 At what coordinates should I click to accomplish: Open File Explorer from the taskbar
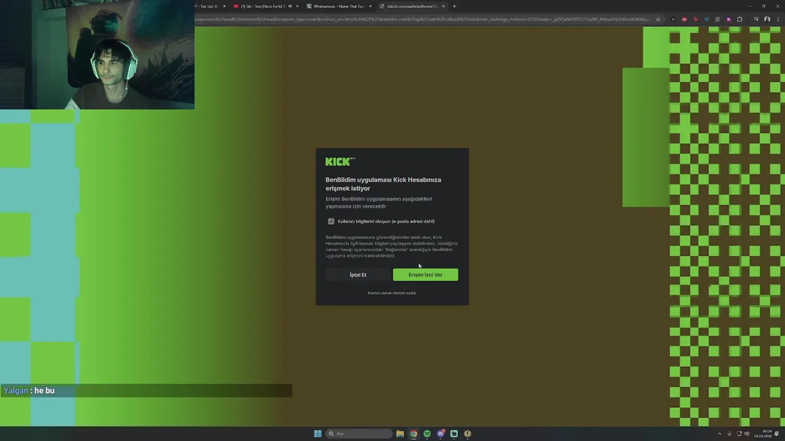(x=400, y=434)
